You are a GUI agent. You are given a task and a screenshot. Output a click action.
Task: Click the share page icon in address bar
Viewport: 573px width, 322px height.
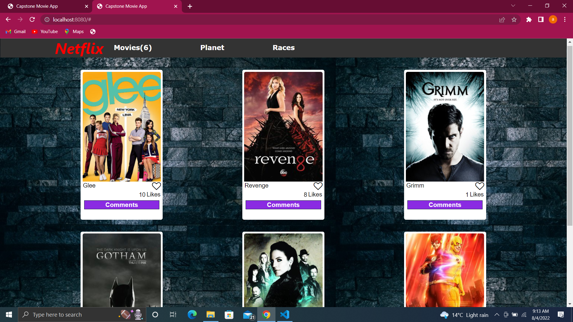pos(502,20)
